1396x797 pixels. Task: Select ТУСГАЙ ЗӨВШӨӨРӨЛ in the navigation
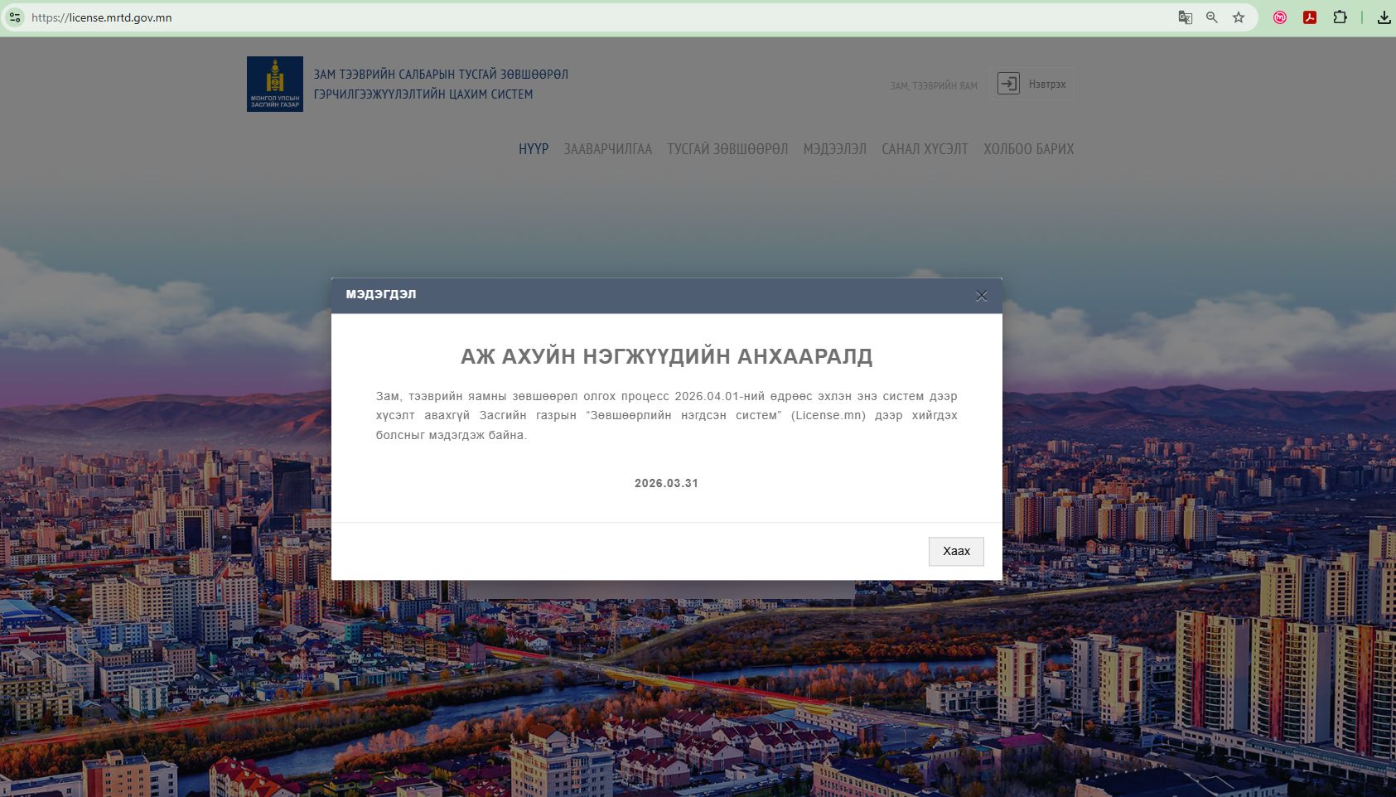(x=727, y=149)
